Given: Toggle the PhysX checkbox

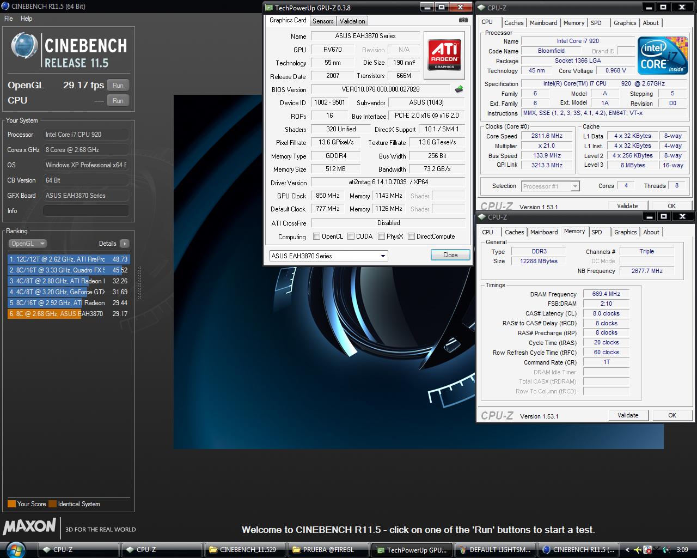Looking at the screenshot, I should pos(382,236).
